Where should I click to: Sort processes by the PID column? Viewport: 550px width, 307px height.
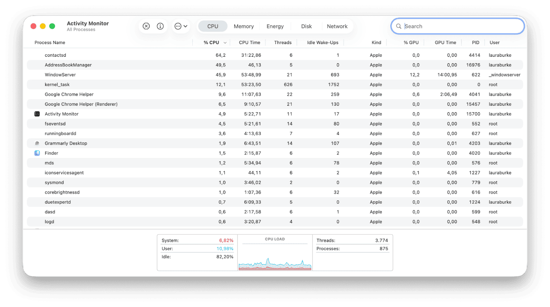[475, 42]
